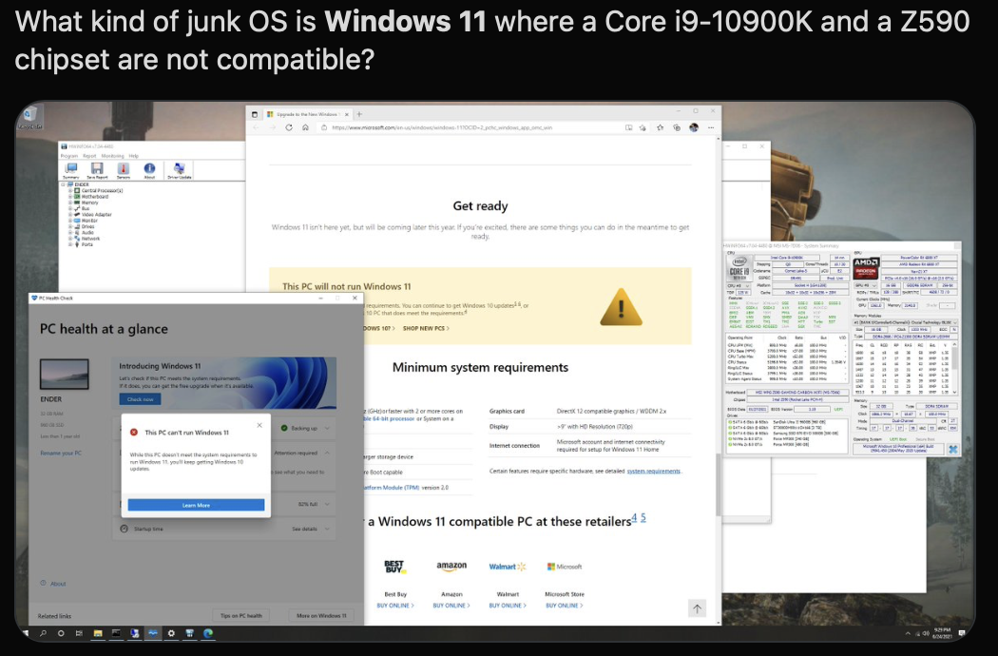Click the Rename your PC link
This screenshot has width=998, height=656.
[61, 453]
